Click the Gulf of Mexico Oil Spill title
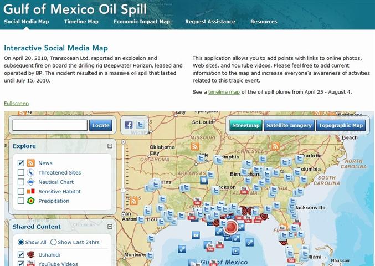 75,9
